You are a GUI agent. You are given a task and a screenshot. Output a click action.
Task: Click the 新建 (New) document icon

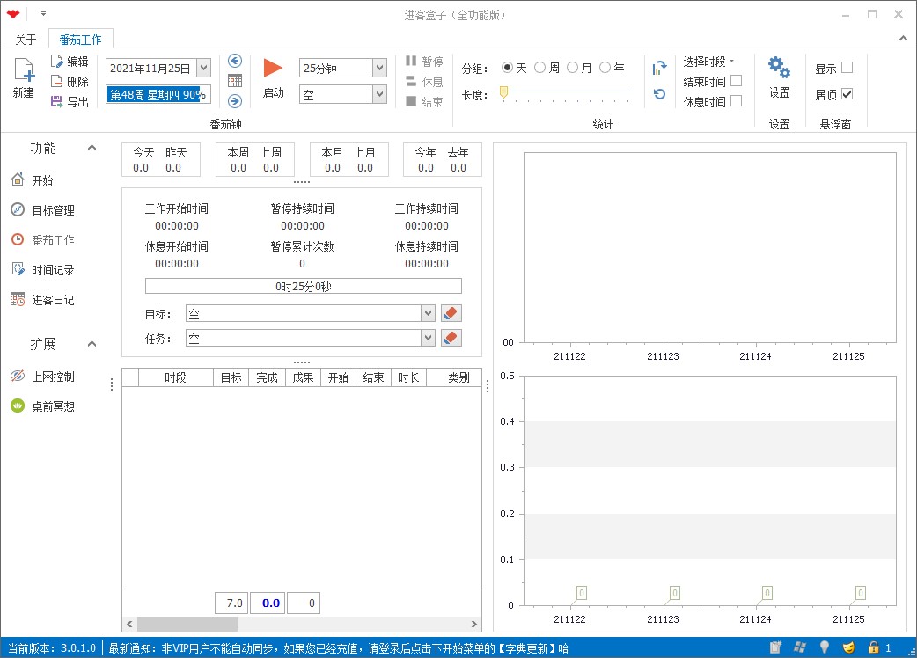point(23,72)
